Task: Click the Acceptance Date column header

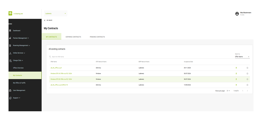Action: click(x=188, y=62)
